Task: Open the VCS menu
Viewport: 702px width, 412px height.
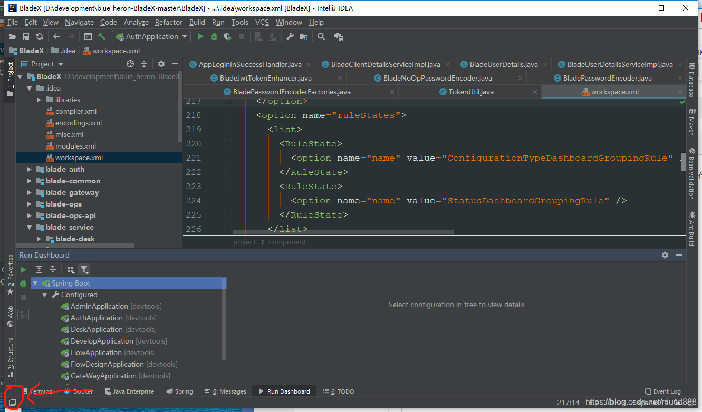Action: 262,22
